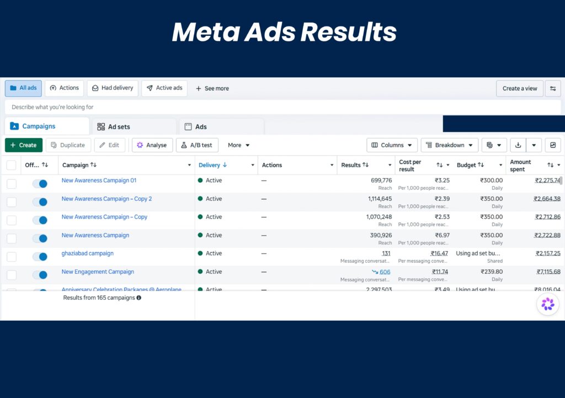Viewport: 565px width, 398px height.
Task: Sort by Off/On column arrows
Action: tap(45, 164)
